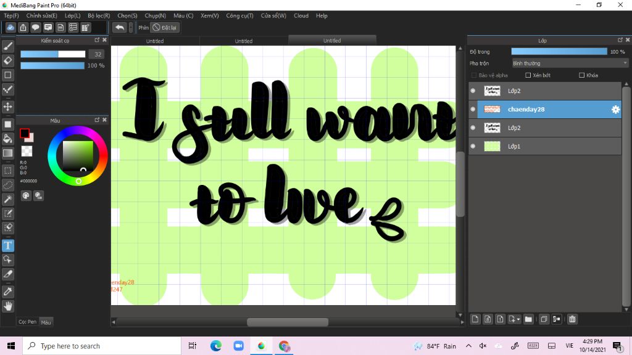Viewport: 632px width, 355px height.
Task: Open chaenday28 layer settings gear
Action: point(615,110)
